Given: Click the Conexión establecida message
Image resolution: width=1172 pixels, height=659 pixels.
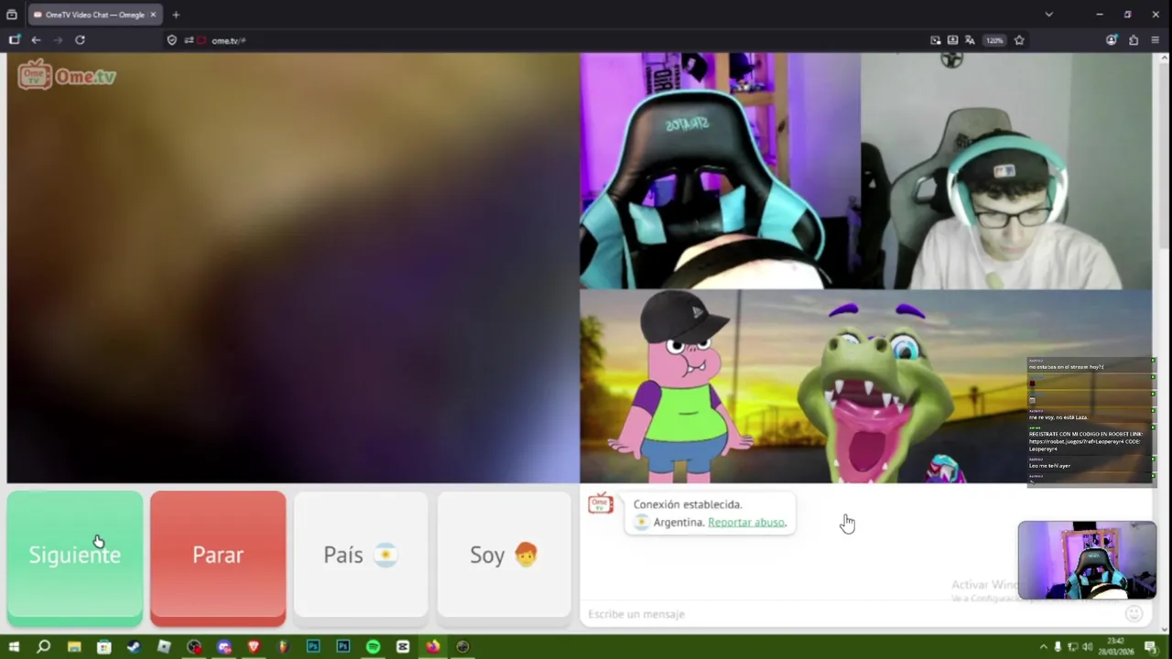Looking at the screenshot, I should point(688,504).
